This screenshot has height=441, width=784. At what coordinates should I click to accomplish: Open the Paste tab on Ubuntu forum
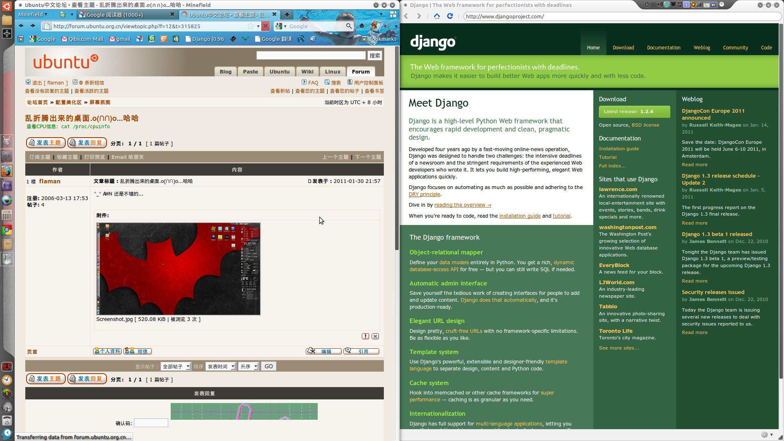pos(250,71)
